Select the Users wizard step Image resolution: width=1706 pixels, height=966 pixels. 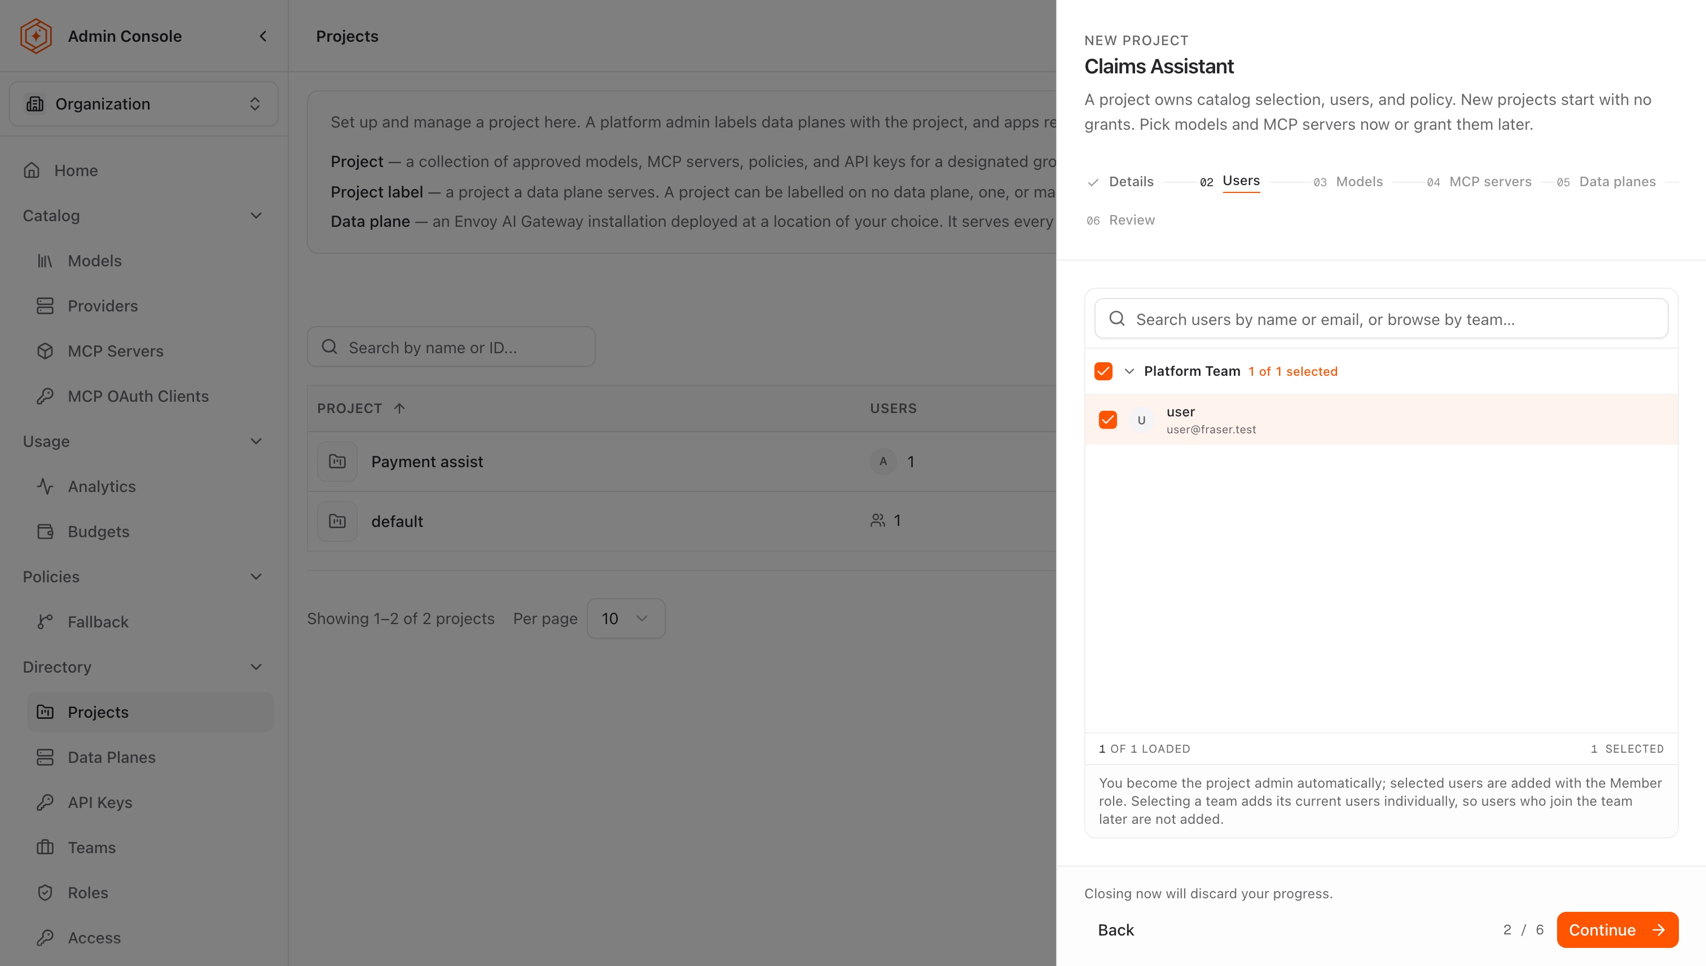click(x=1230, y=181)
